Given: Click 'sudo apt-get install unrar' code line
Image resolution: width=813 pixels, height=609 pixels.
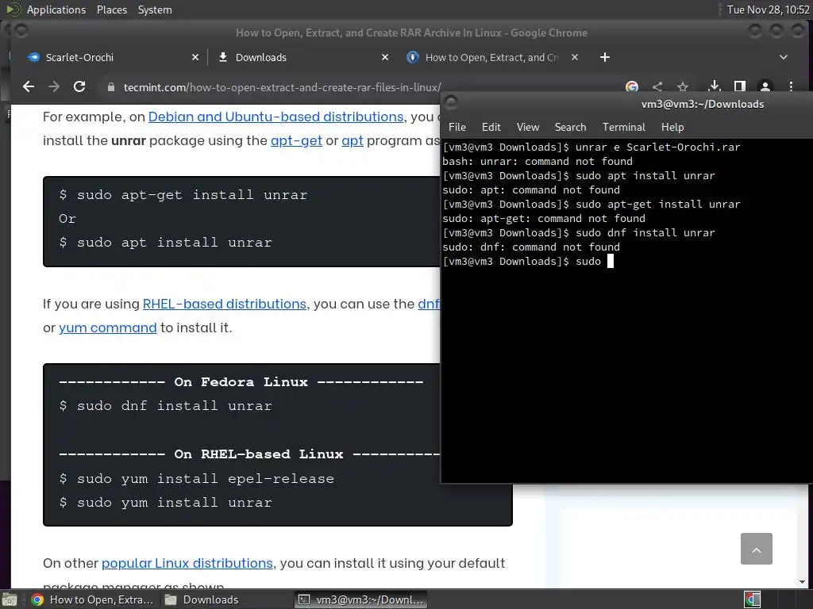Looking at the screenshot, I should (x=183, y=195).
